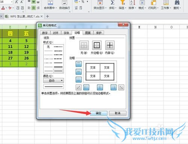Toggle left border button

[86, 87]
